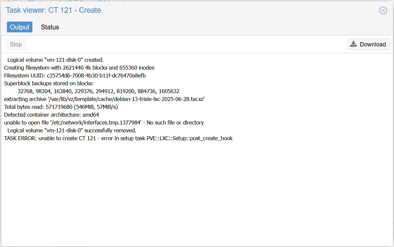Click the 'Creating filesystem with 2621440 4k blocks' line
This screenshot has height=247, width=394.
(x=79, y=68)
